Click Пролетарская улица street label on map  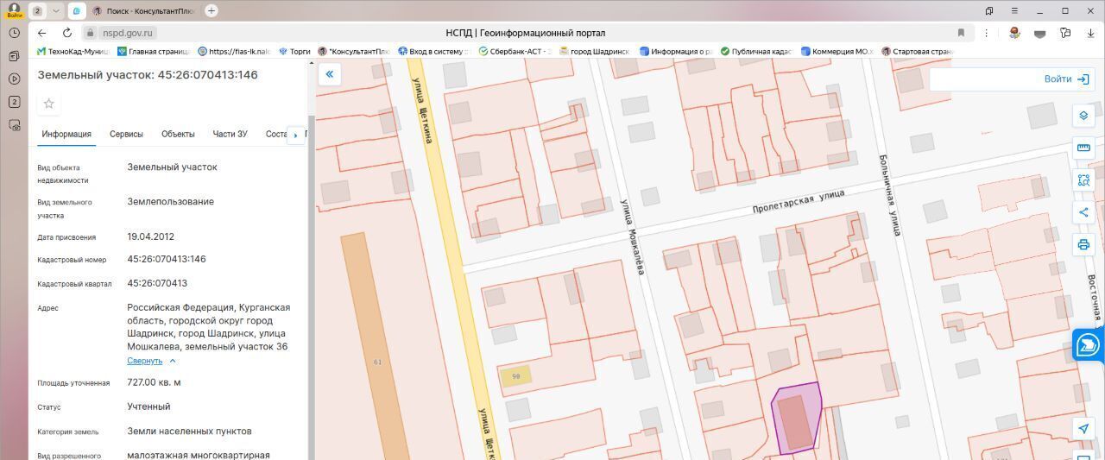pos(799,201)
